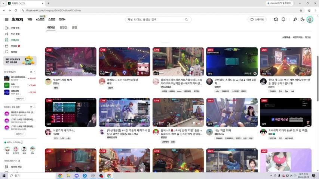The width and height of the screenshot is (319, 179).
Task: Go to the e스포츠 top menu
Action: pyautogui.click(x=40, y=19)
